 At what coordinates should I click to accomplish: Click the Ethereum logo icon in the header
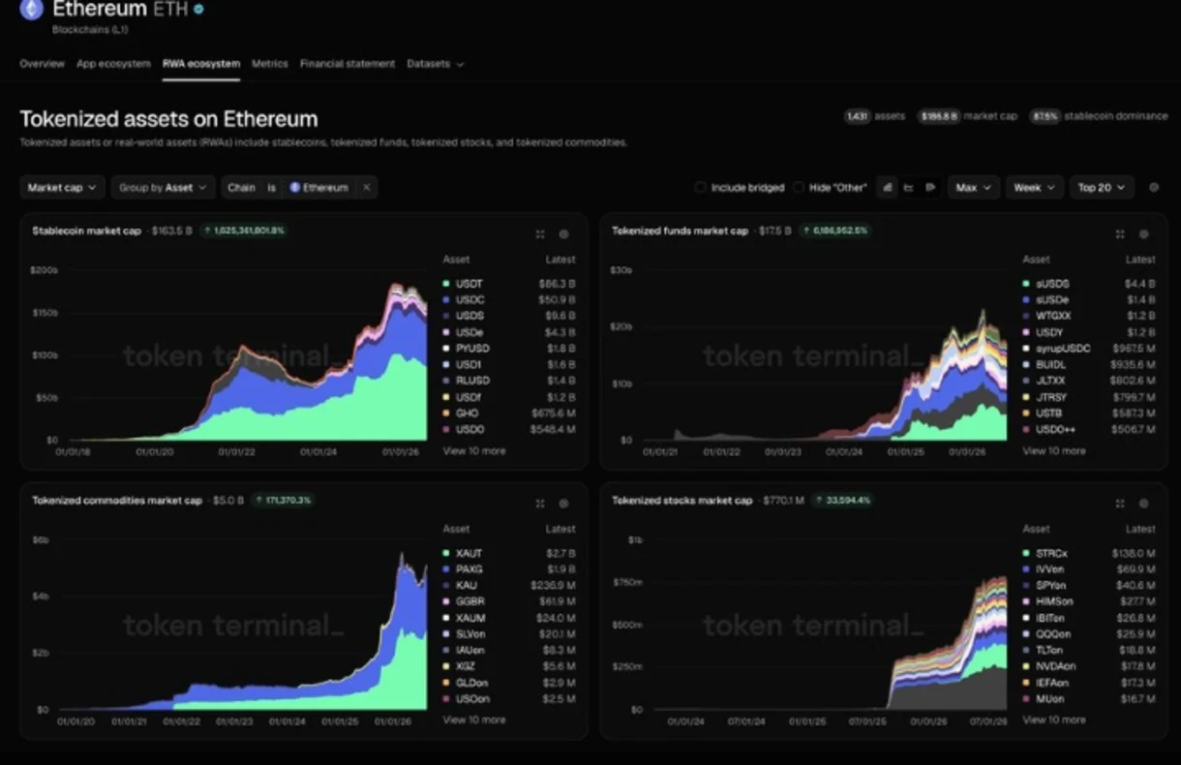click(31, 10)
